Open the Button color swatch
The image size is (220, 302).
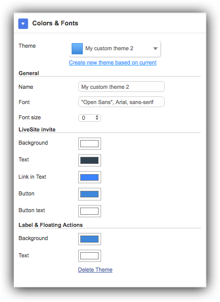coord(89,194)
